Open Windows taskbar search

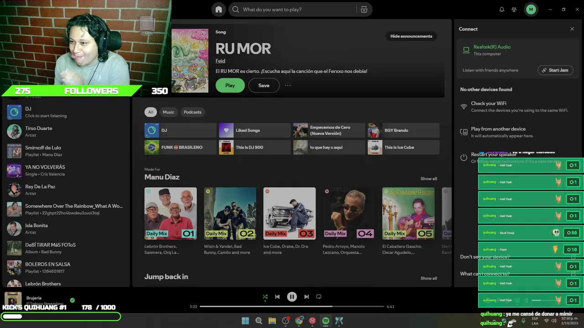(x=259, y=321)
